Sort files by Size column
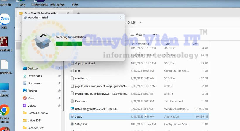240x131 pixels. pos(195,44)
